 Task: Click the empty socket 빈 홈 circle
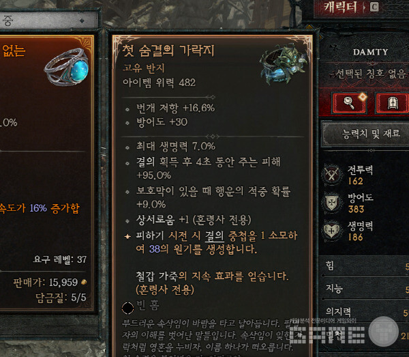[x=128, y=308]
